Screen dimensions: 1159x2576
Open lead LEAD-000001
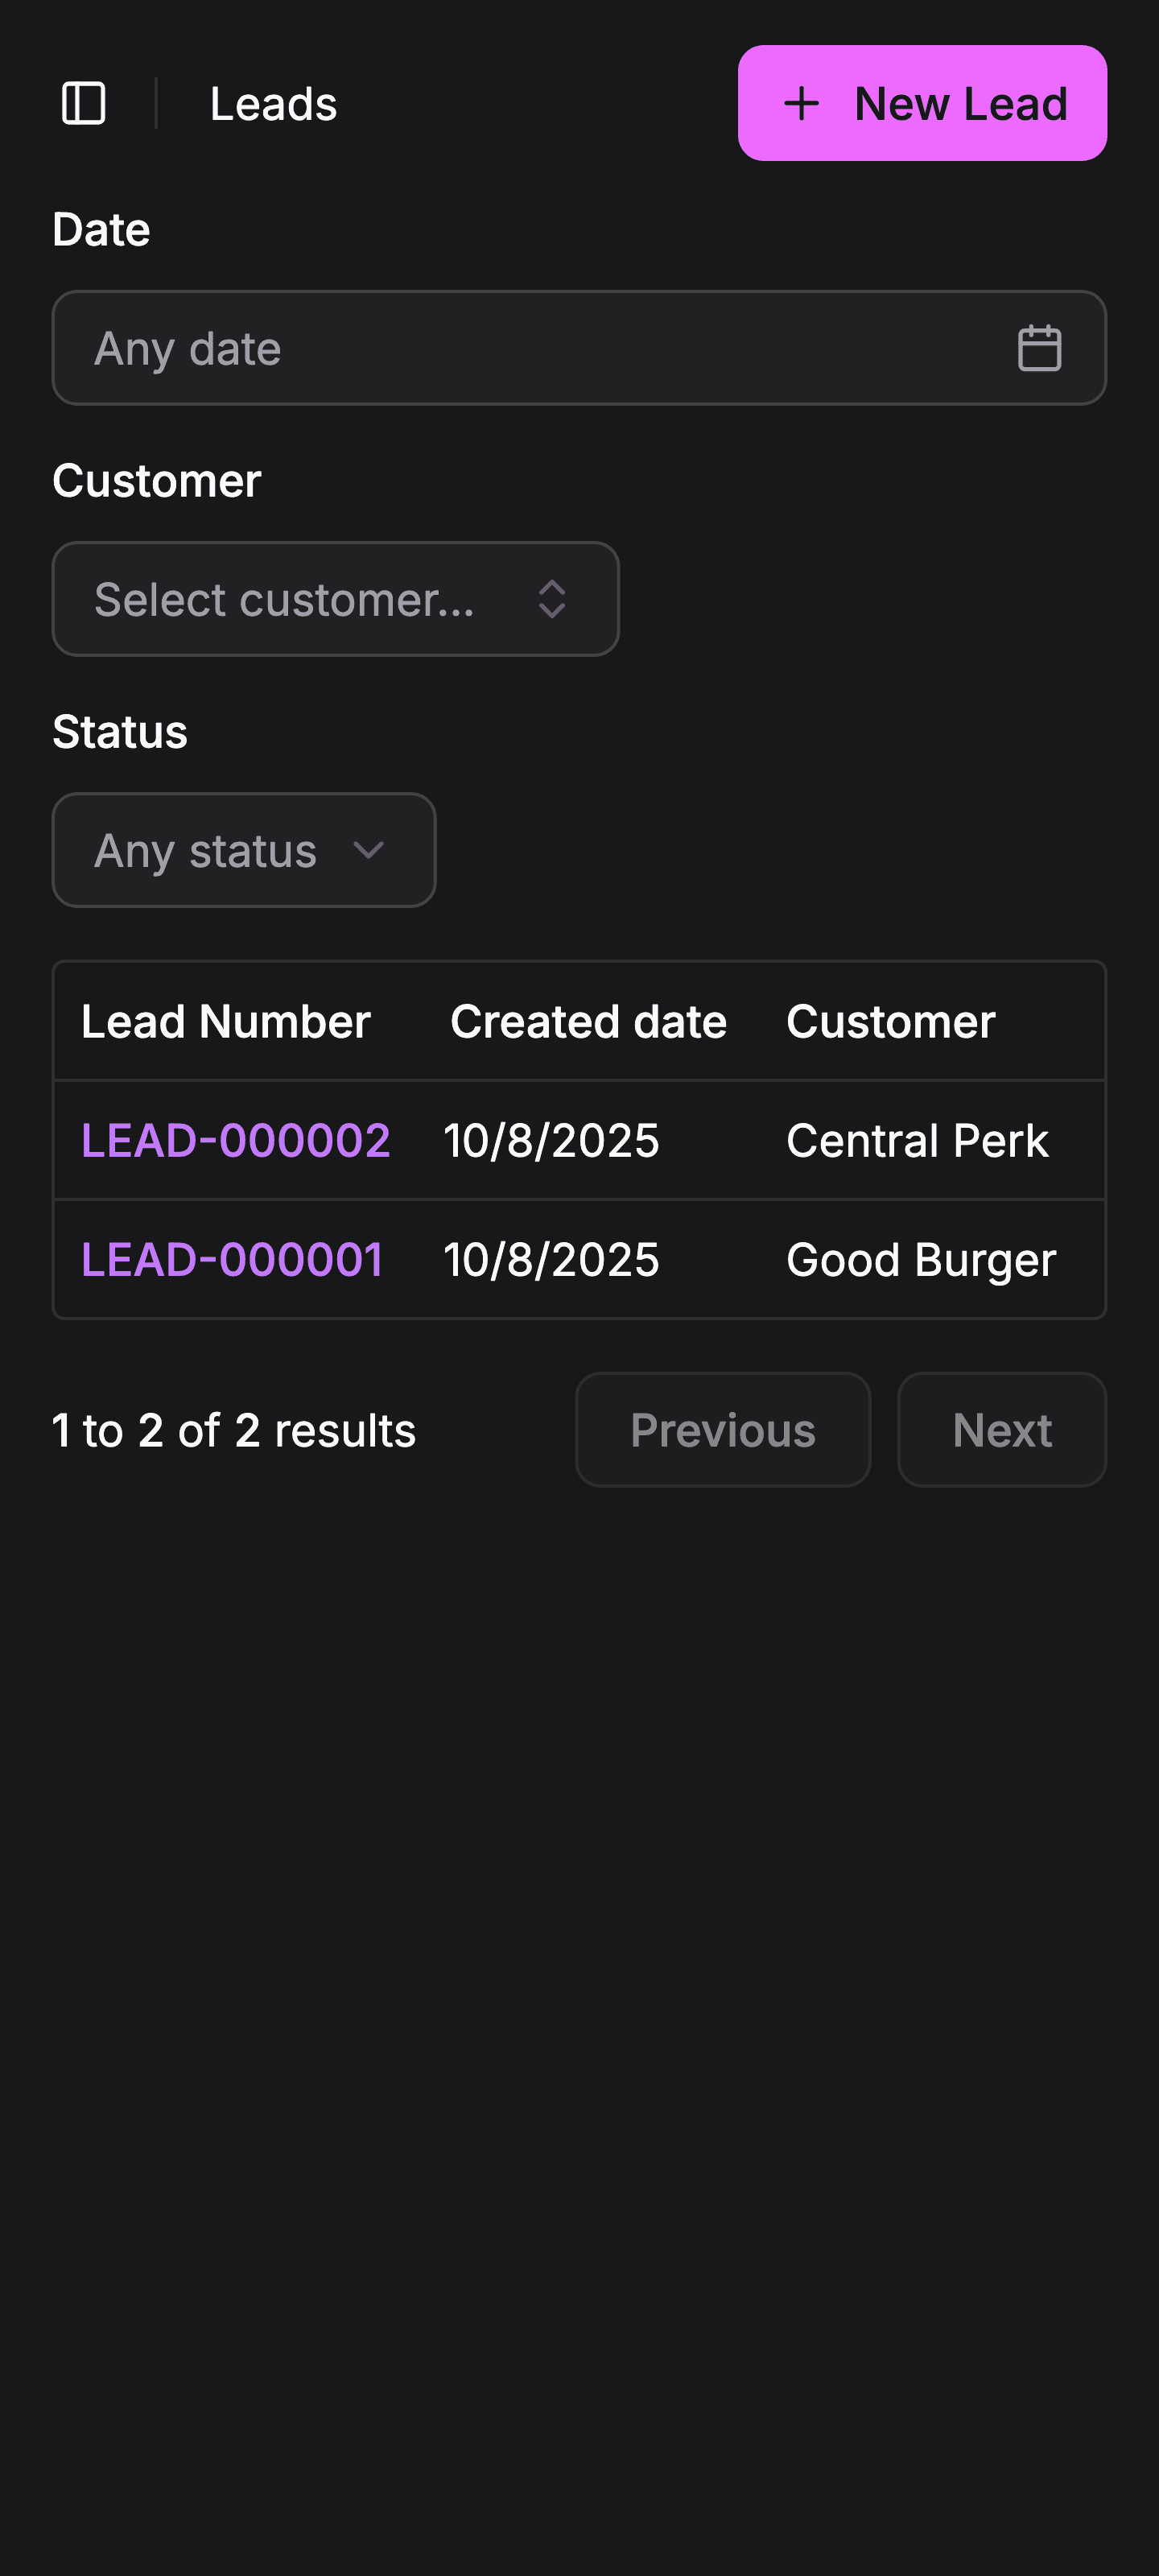pos(232,1260)
